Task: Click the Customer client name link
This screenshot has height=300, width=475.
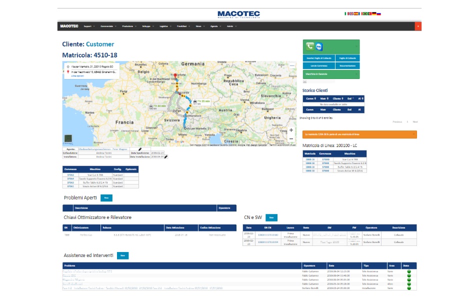Action: click(100, 44)
